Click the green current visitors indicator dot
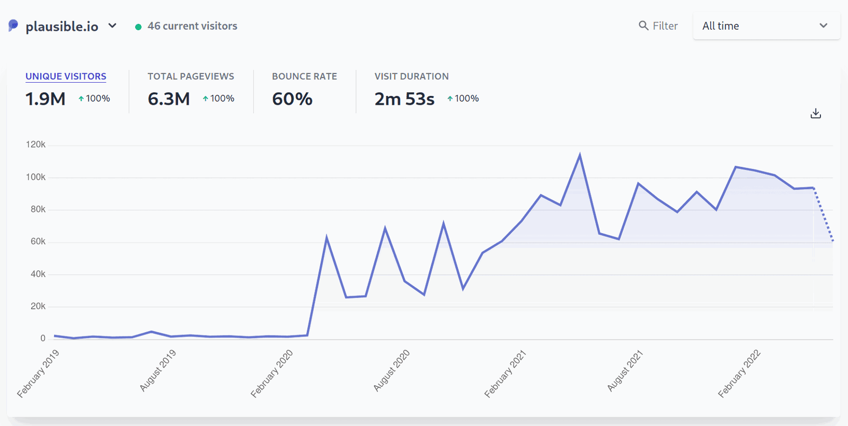The image size is (848, 426). [x=138, y=26]
